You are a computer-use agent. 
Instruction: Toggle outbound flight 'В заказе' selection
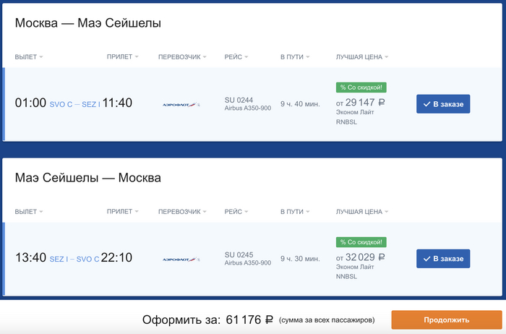coord(443,104)
